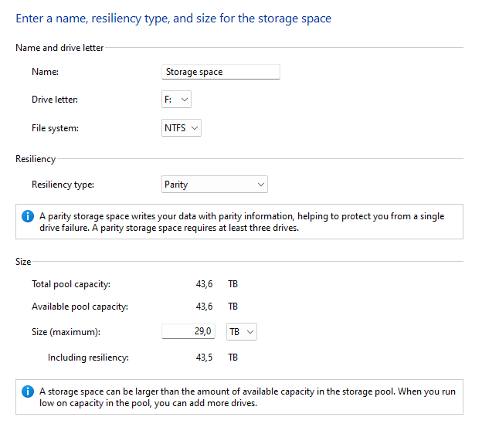Click the parity storage space description text
The height and width of the screenshot is (427, 482).
[x=242, y=222]
